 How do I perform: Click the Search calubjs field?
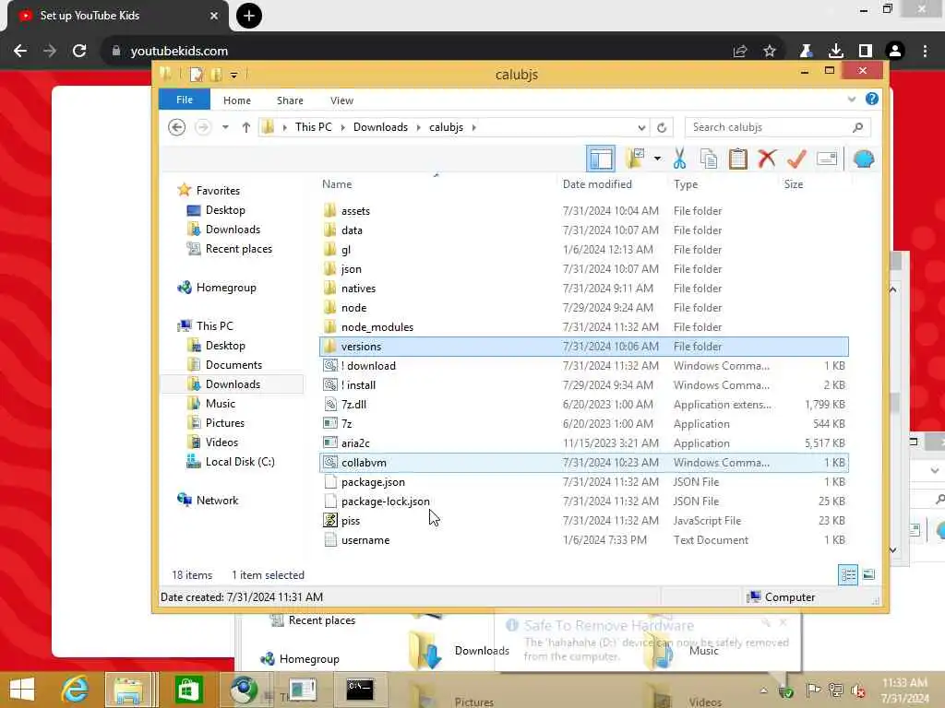click(777, 127)
